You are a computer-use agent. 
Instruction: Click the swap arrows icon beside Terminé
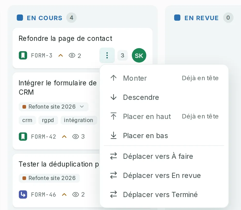pyautogui.click(x=114, y=194)
